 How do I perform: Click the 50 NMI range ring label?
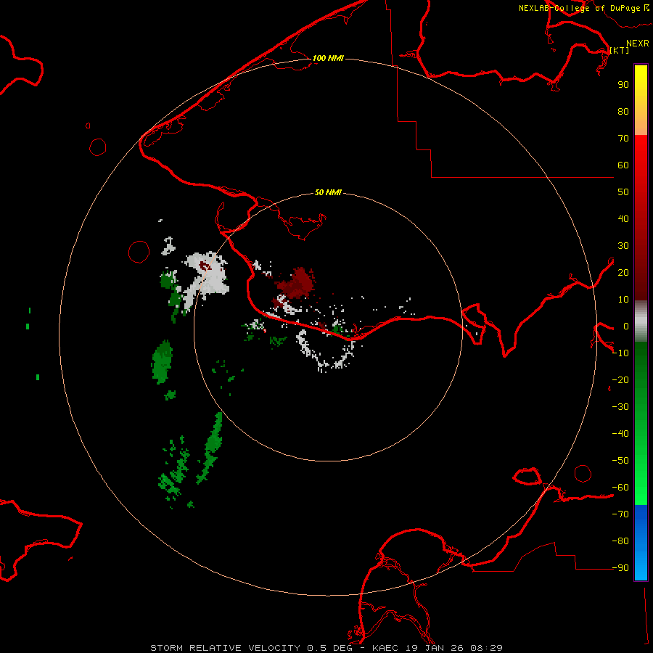pos(328,192)
